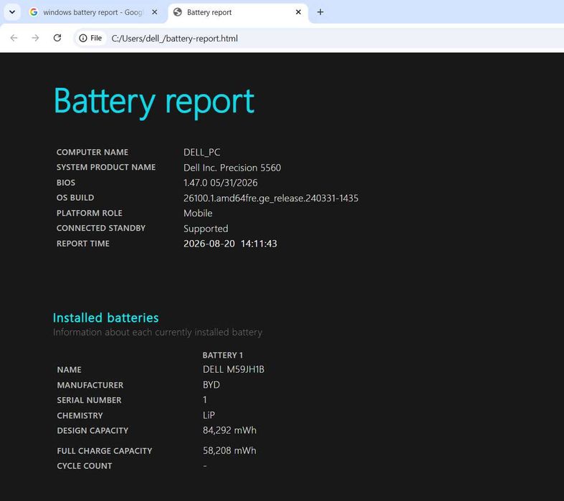Click the PLATFORM ROLE label

click(x=89, y=214)
